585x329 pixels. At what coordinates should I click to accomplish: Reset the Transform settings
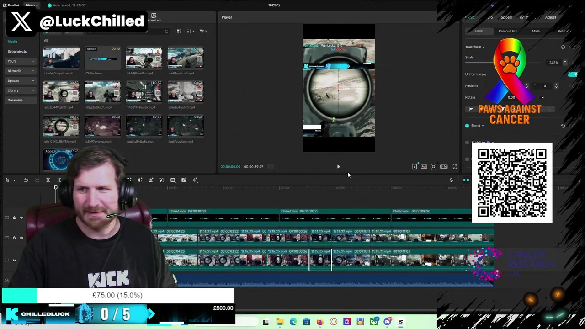coord(563,47)
